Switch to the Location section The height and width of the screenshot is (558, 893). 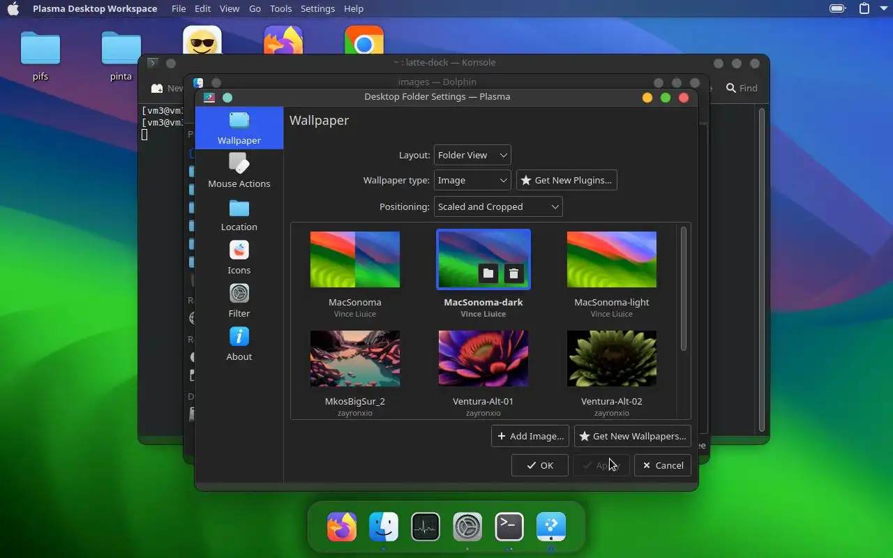coord(239,215)
